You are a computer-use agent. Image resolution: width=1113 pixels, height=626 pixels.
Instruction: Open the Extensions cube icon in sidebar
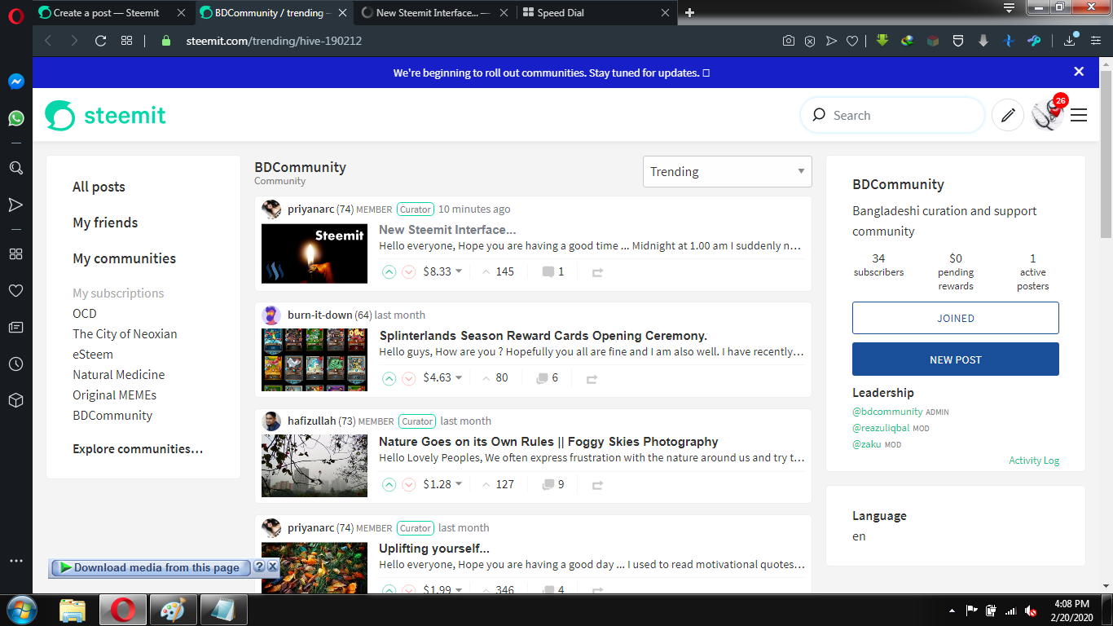16,401
